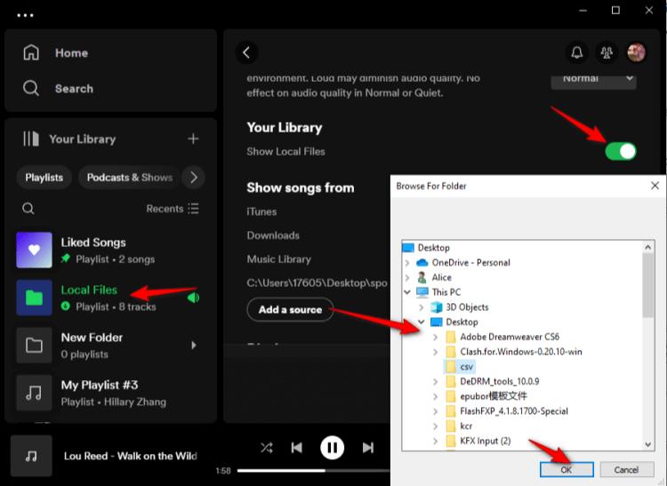
Task: Cancel the Browse For Folder dialog
Action: 626,469
